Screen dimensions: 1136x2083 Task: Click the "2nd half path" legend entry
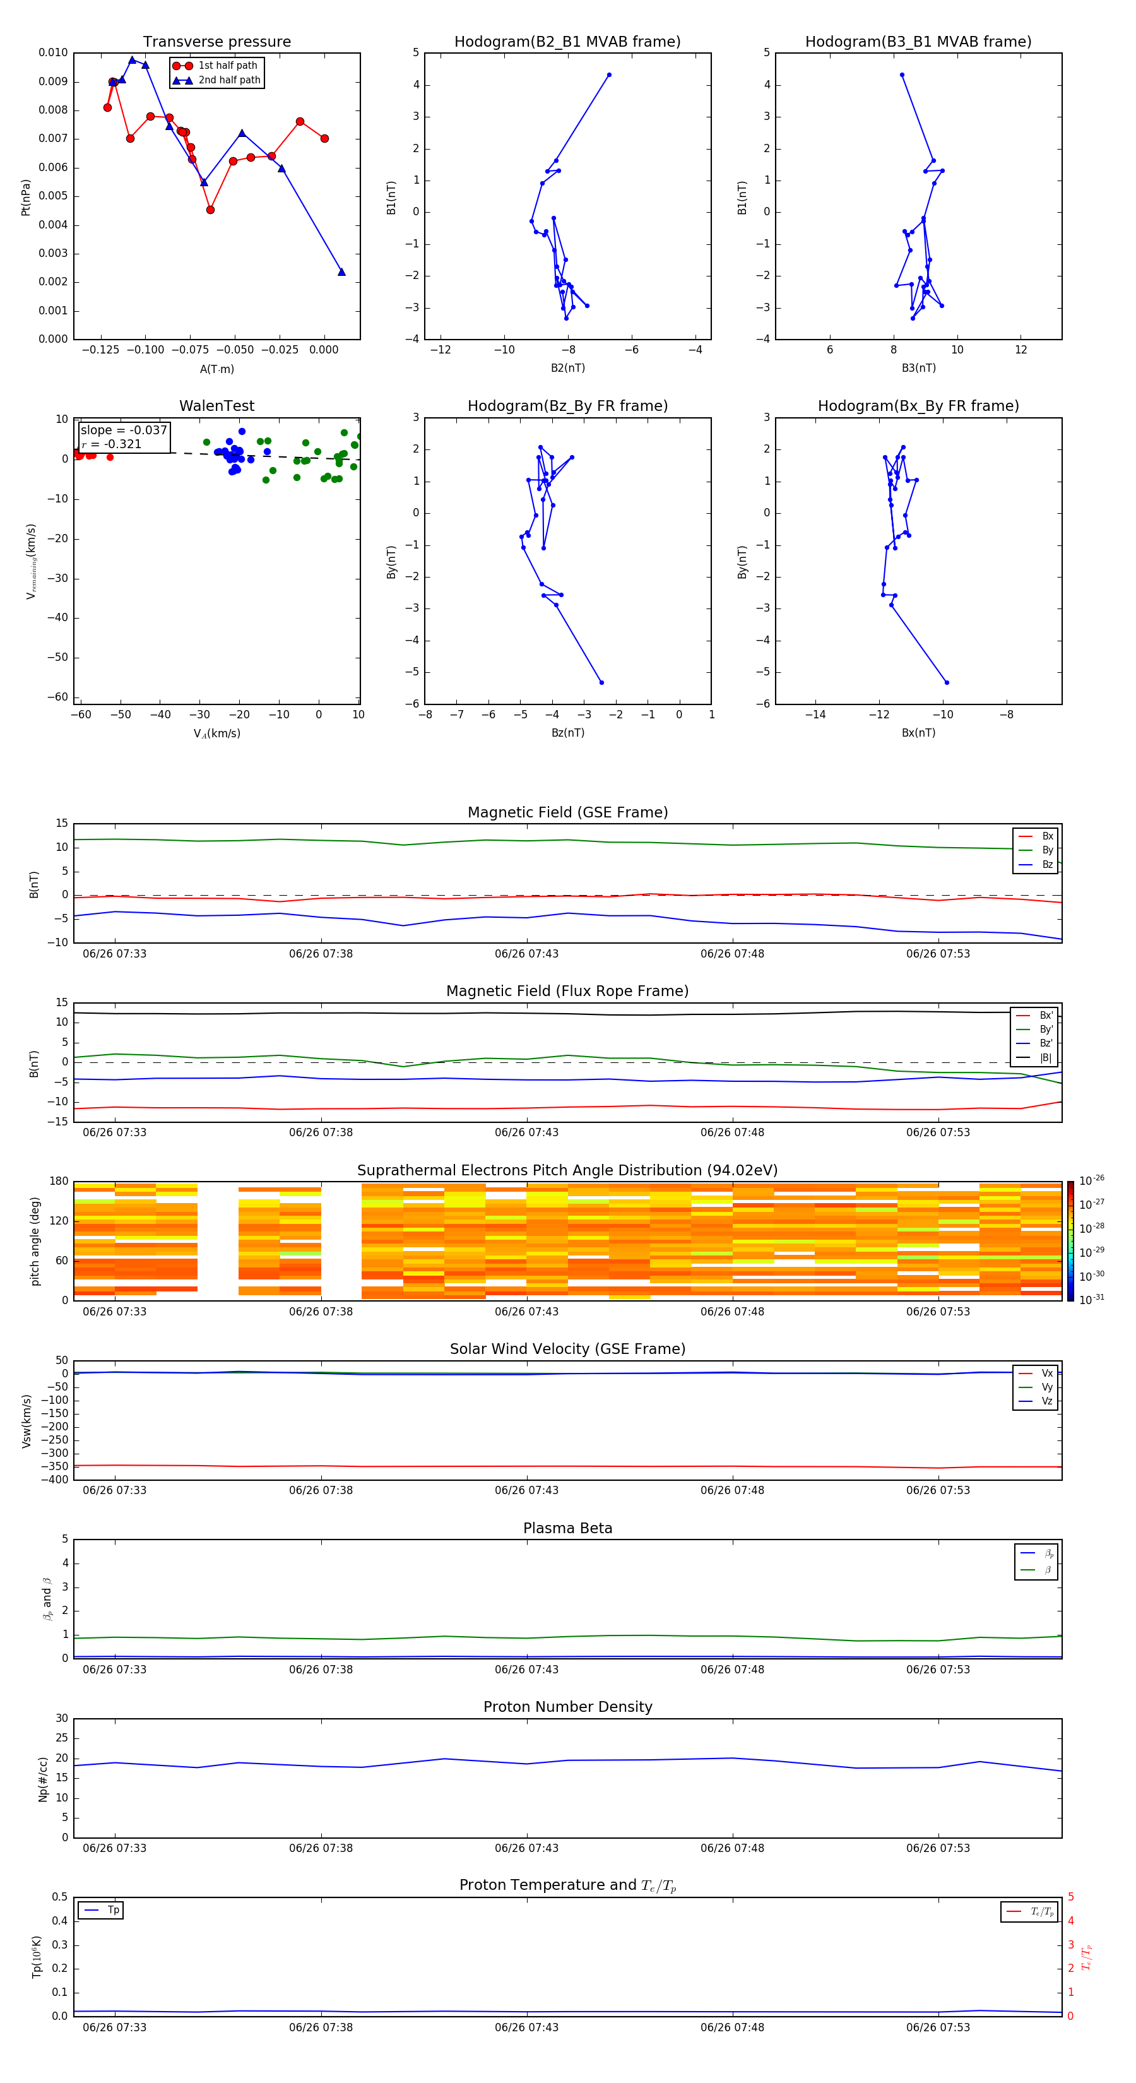(216, 80)
